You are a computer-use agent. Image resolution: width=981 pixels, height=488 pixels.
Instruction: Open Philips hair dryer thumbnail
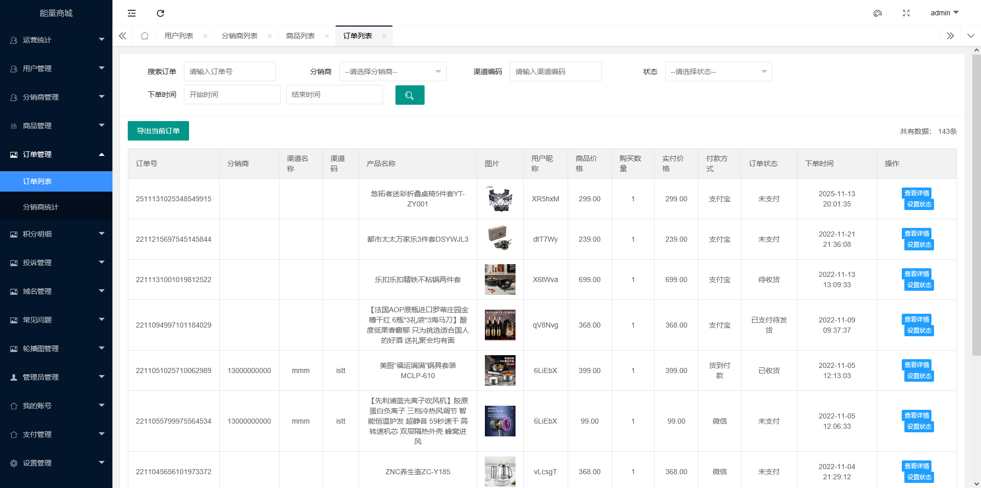pyautogui.click(x=500, y=421)
